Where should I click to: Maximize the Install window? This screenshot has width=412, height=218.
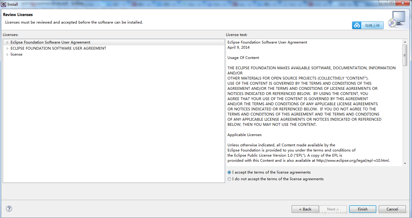391,3
